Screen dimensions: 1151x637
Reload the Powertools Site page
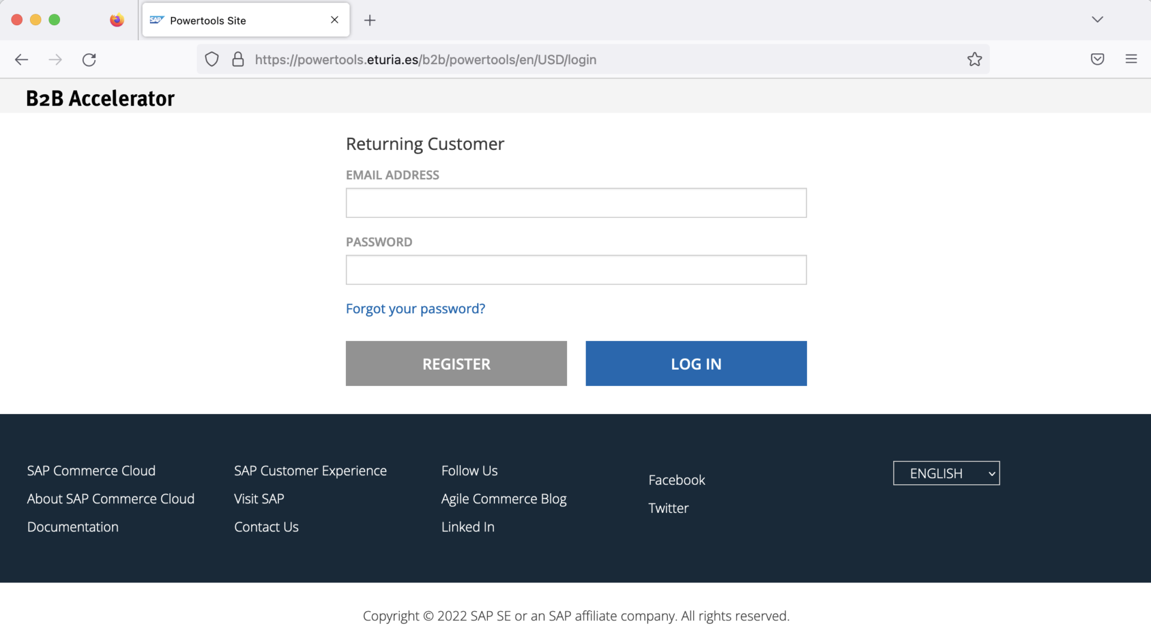(x=89, y=59)
